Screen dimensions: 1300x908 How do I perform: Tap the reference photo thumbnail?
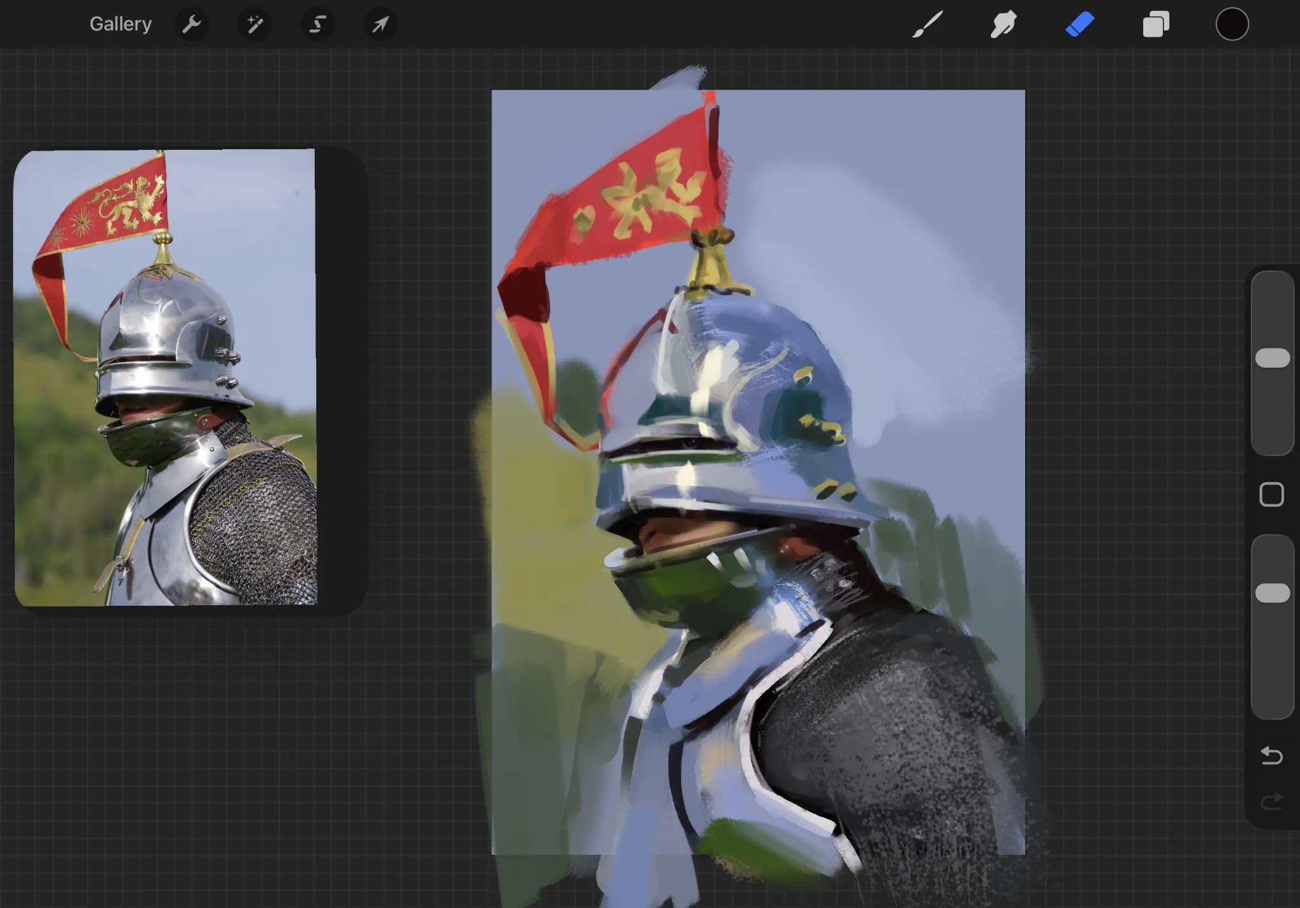click(x=165, y=378)
